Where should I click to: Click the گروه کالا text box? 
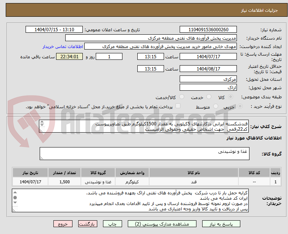(144, 154)
